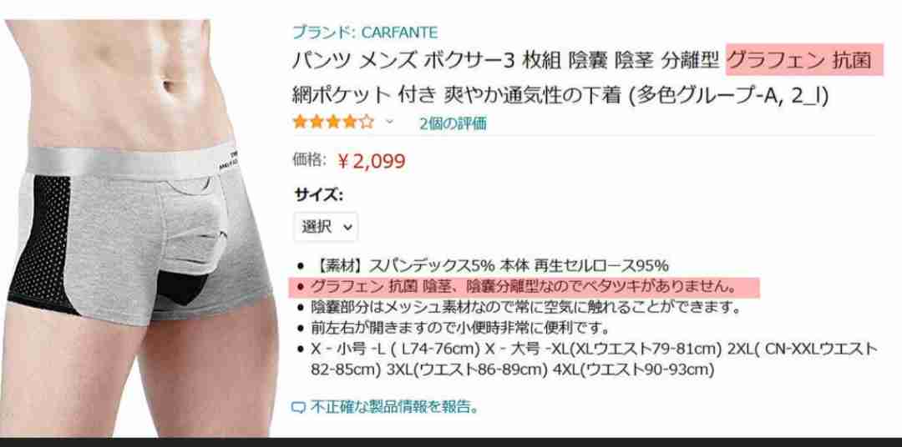
Task: Click the highlighted ベタツキがありません bullet point
Action: (x=524, y=285)
